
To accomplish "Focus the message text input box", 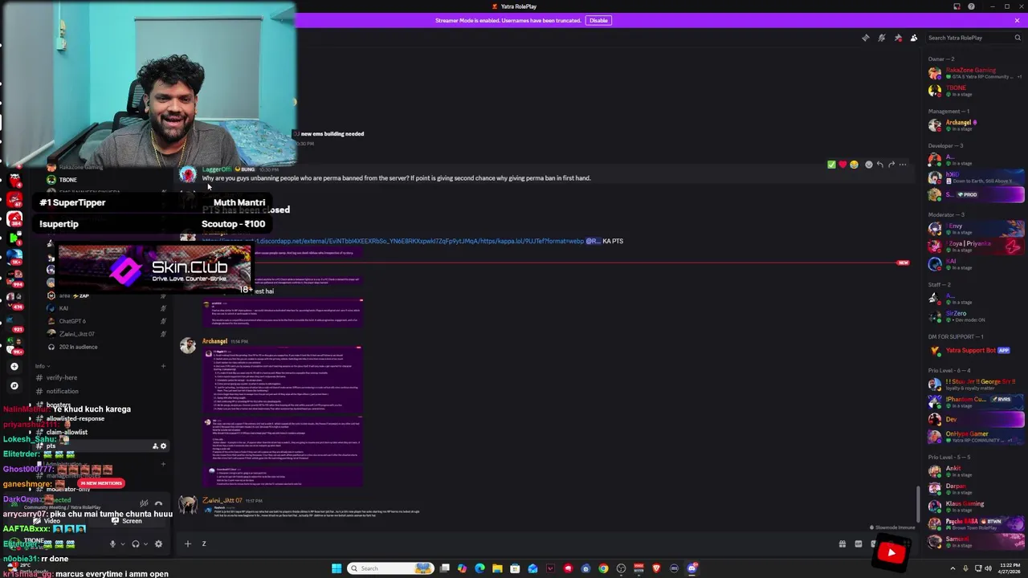I will click(x=514, y=543).
